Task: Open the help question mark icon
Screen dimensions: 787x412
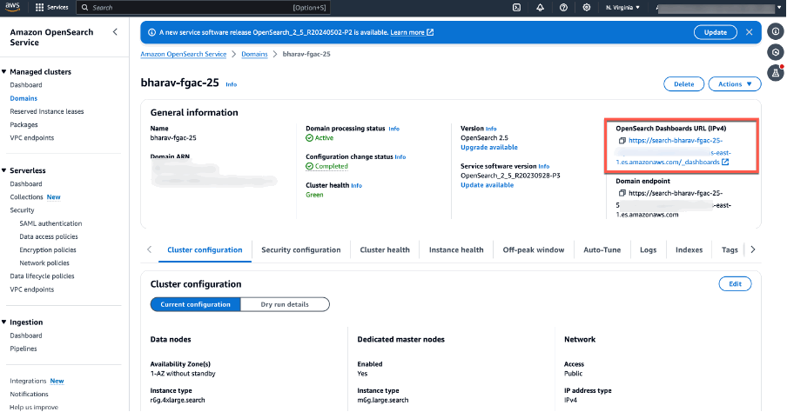Action: [563, 8]
